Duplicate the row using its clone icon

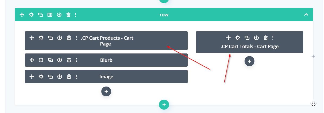click(40, 15)
